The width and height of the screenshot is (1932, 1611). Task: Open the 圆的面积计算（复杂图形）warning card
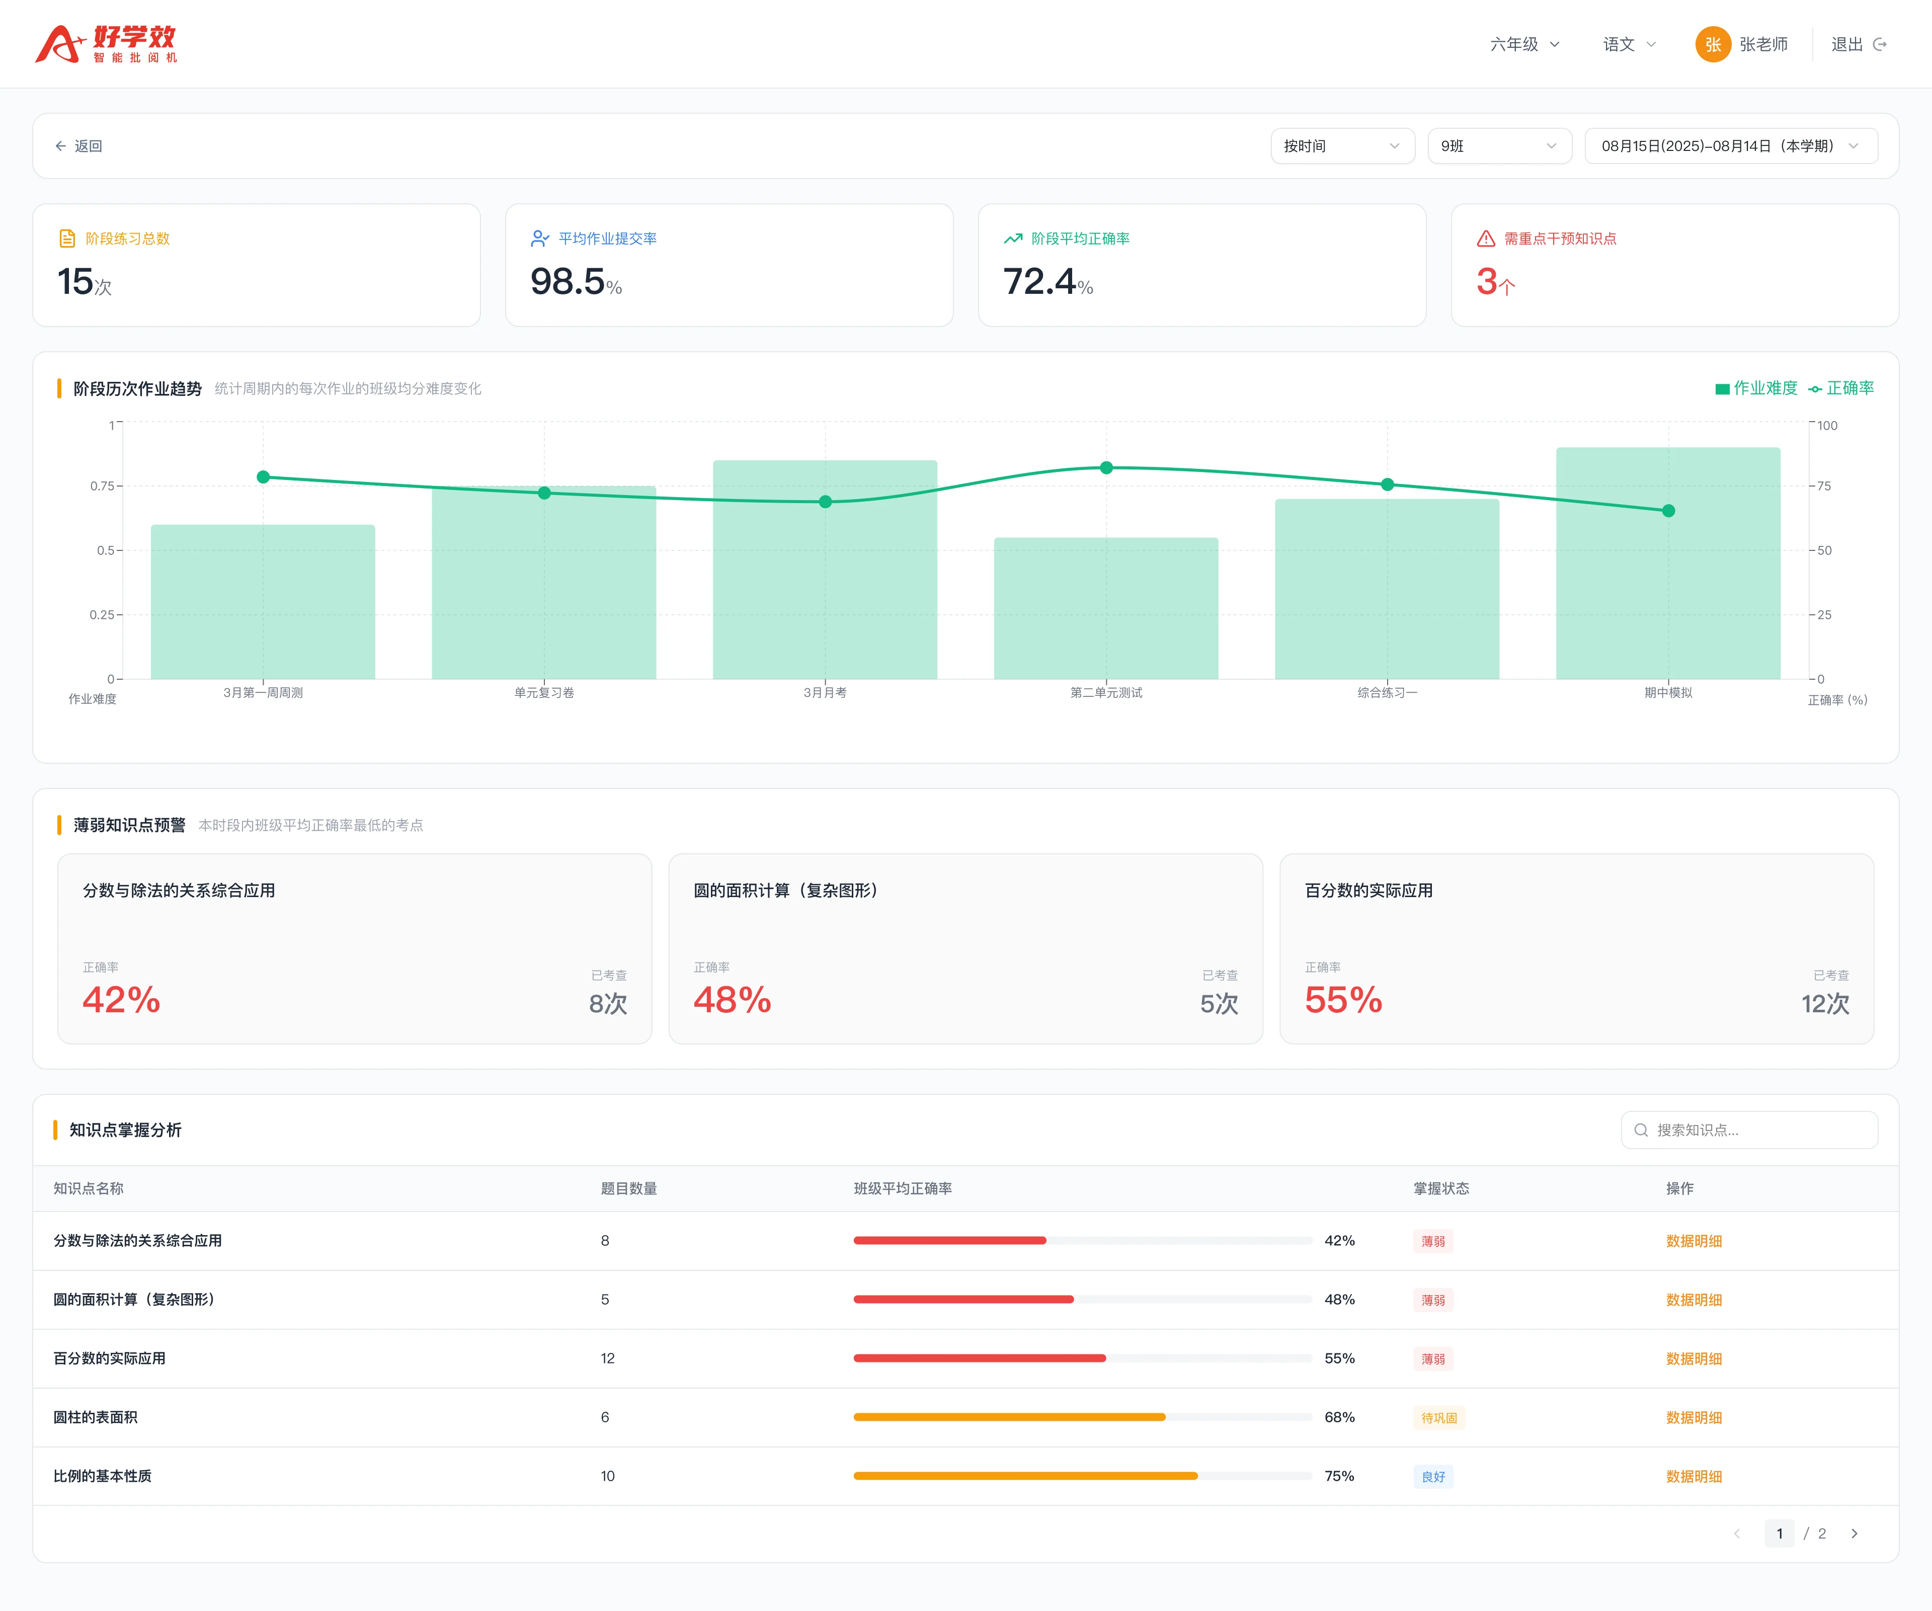click(x=966, y=948)
